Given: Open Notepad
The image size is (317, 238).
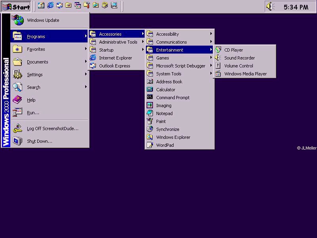Looking at the screenshot, I should [x=180, y=113].
